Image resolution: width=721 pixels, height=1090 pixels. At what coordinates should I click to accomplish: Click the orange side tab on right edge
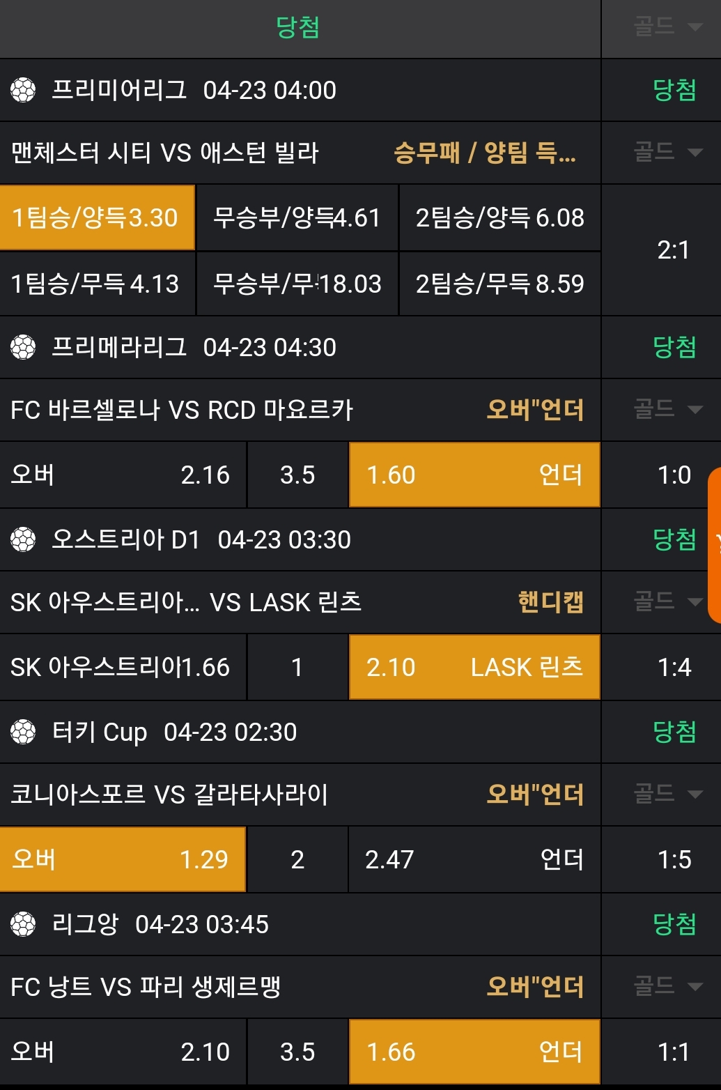[x=715, y=545]
